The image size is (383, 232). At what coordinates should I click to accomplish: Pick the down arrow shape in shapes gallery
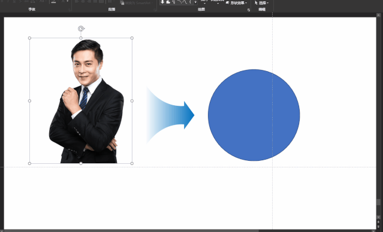162,2
